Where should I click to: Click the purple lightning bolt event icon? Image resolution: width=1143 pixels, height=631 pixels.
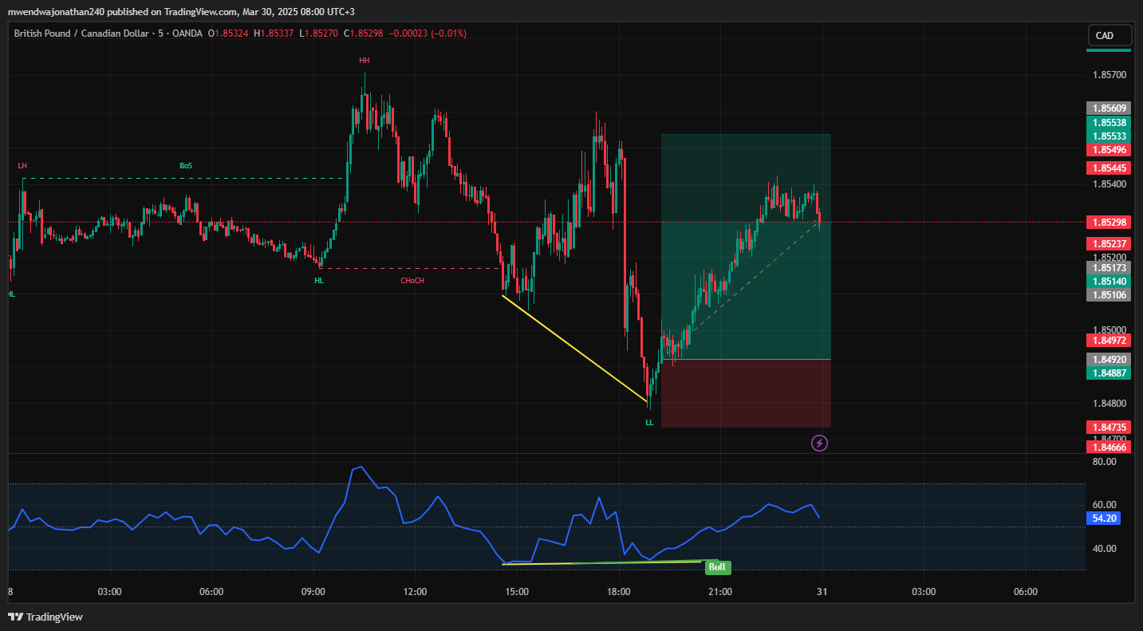(x=819, y=443)
